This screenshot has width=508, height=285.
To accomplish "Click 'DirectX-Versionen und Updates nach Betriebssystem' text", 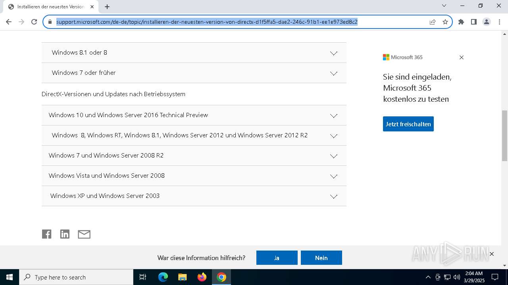I will click(114, 94).
